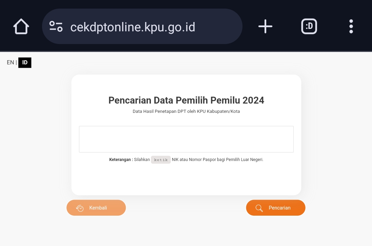
Task: Switch the site language to EN
Action: (10, 62)
